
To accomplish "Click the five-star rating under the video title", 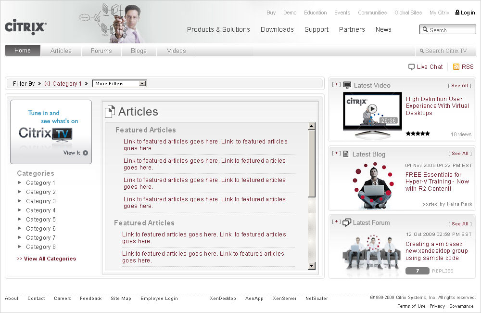I will pos(418,133).
